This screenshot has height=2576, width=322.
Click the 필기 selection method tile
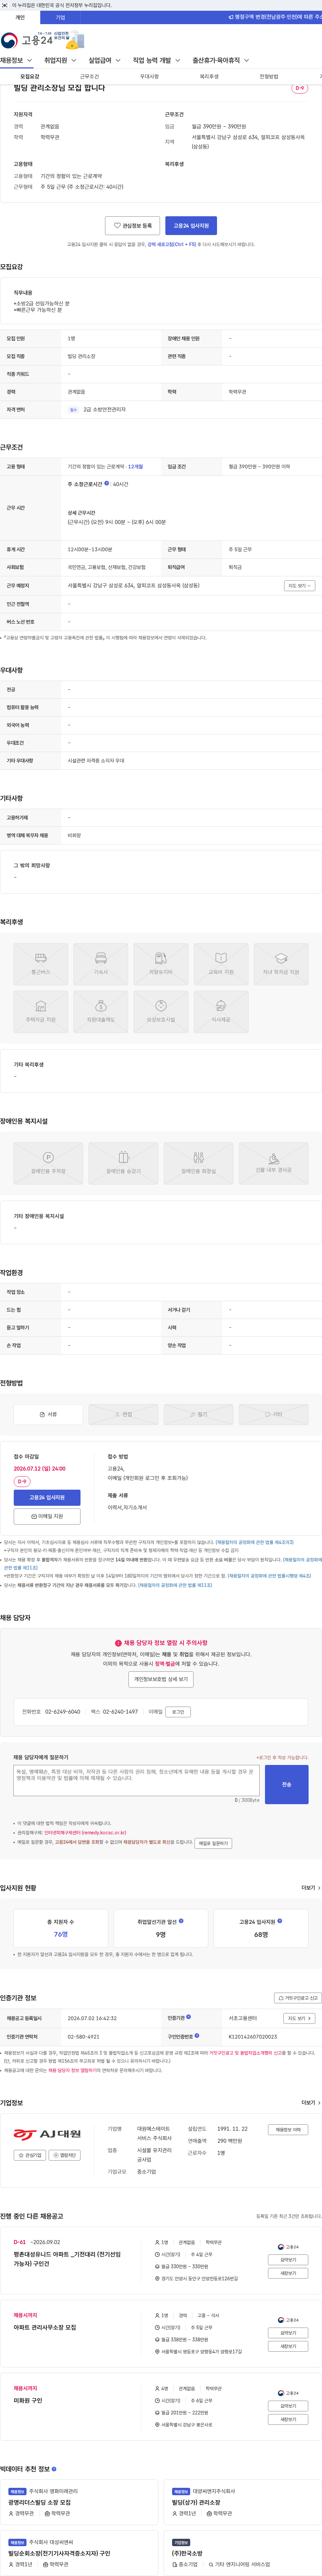pos(198,1414)
